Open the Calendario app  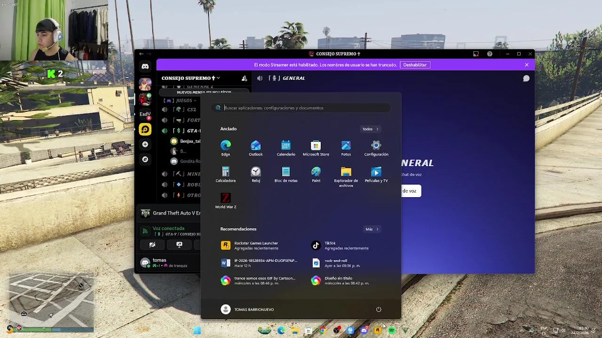pos(286,148)
